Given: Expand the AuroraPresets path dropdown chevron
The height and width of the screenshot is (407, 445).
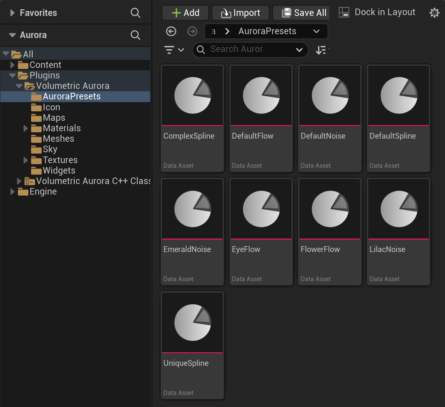Looking at the screenshot, I should (316, 31).
